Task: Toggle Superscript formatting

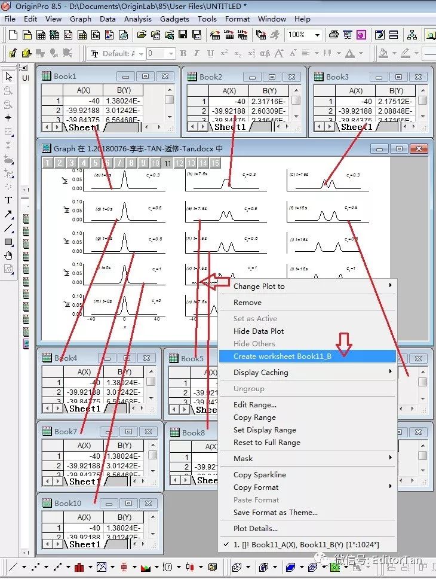Action: pos(224,54)
